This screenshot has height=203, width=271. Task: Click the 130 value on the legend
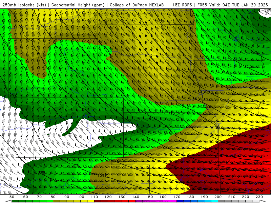[122, 197]
